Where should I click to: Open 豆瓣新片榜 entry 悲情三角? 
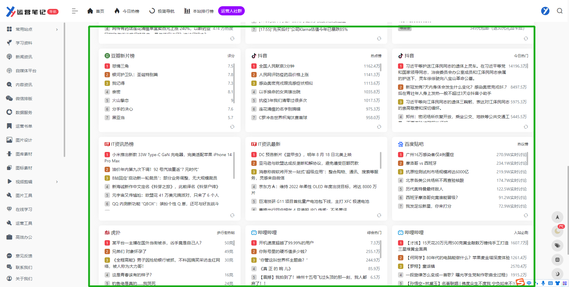[120, 66]
